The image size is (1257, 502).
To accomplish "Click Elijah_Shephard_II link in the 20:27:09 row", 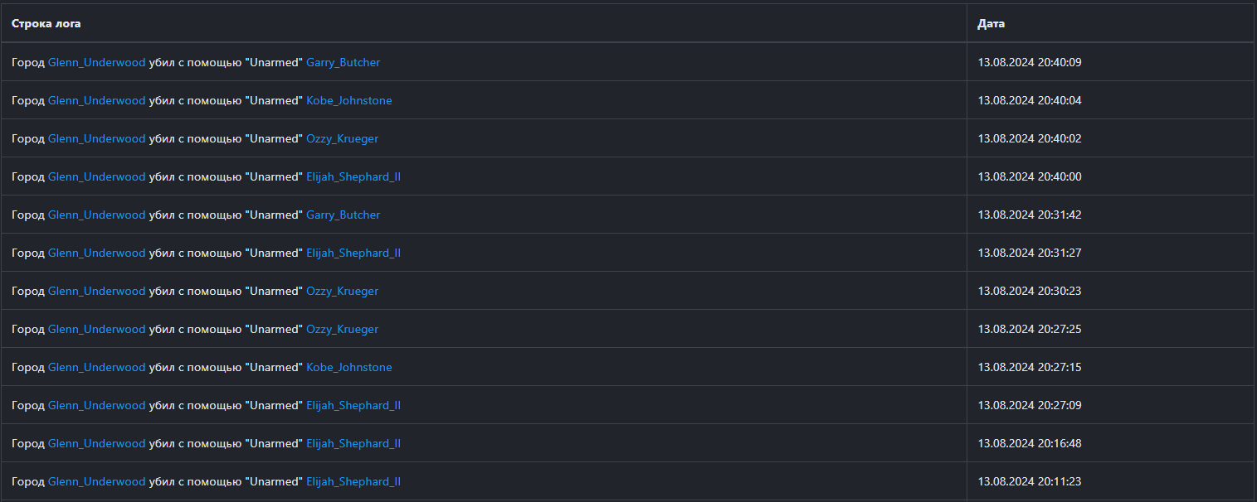I will point(353,405).
